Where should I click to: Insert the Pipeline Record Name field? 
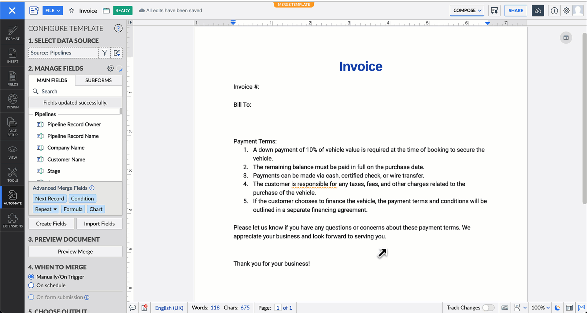point(73,136)
